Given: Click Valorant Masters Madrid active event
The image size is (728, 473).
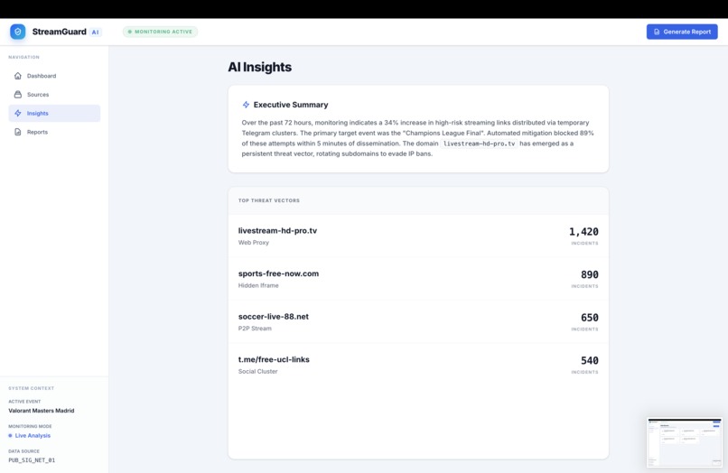Looking at the screenshot, I should [42, 411].
